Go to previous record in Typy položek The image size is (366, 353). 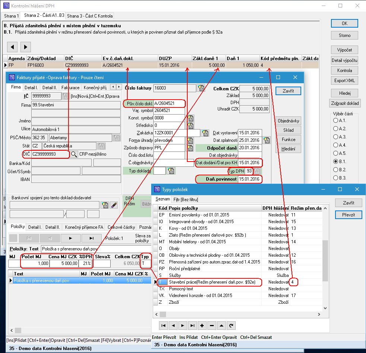coord(173,325)
